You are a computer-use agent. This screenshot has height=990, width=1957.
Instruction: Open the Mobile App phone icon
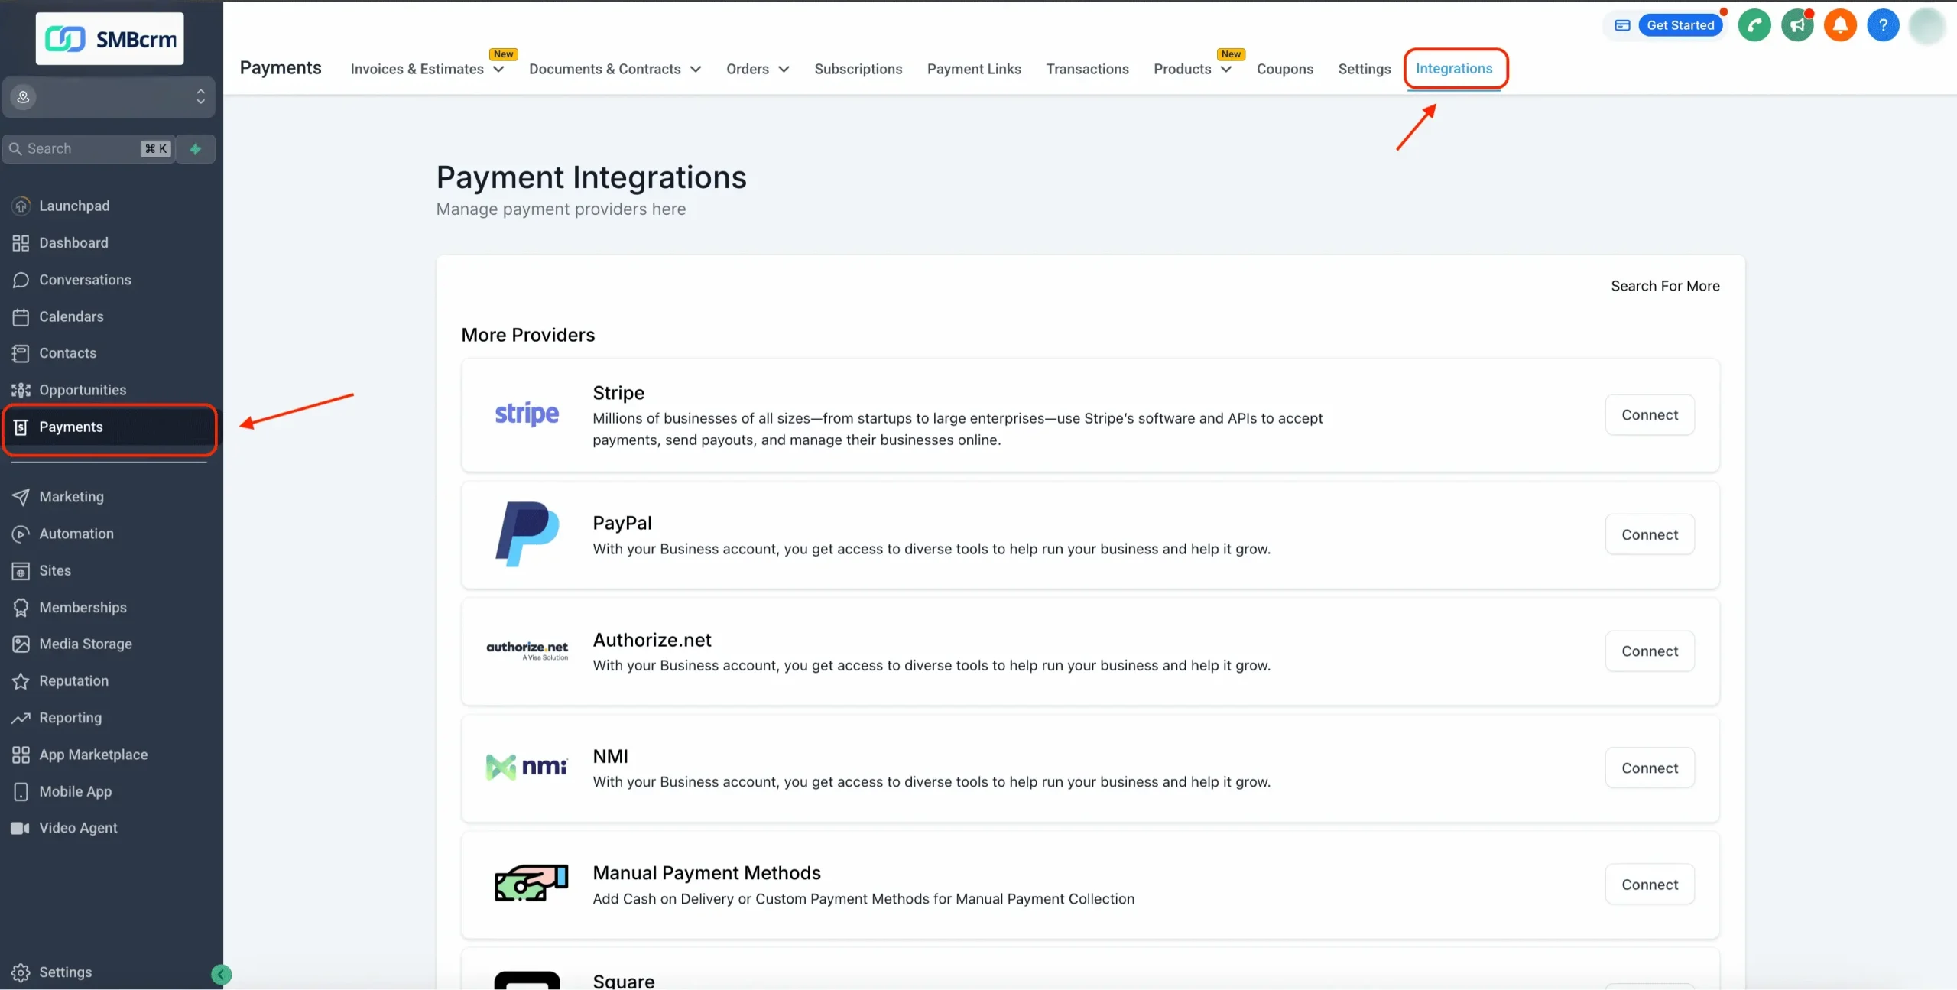tap(21, 792)
